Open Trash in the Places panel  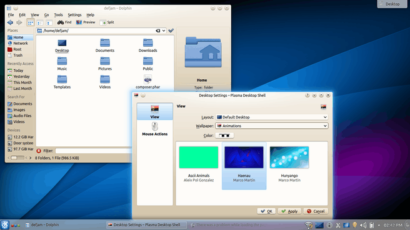20,55
